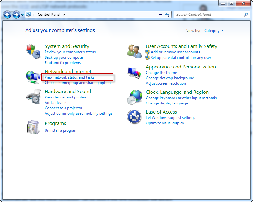This screenshot has height=202, width=253.
Task: Click the Refresh button in address bar
Action: [168, 15]
